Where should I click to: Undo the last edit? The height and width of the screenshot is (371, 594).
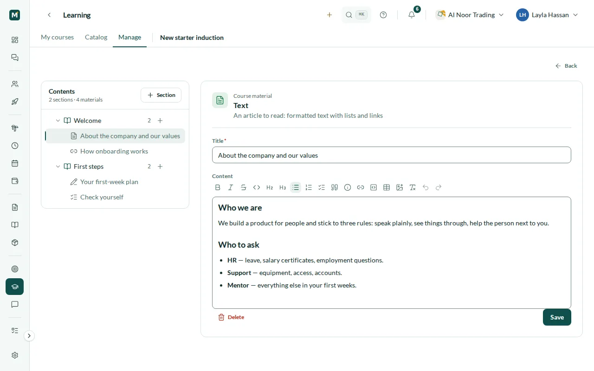click(x=426, y=187)
